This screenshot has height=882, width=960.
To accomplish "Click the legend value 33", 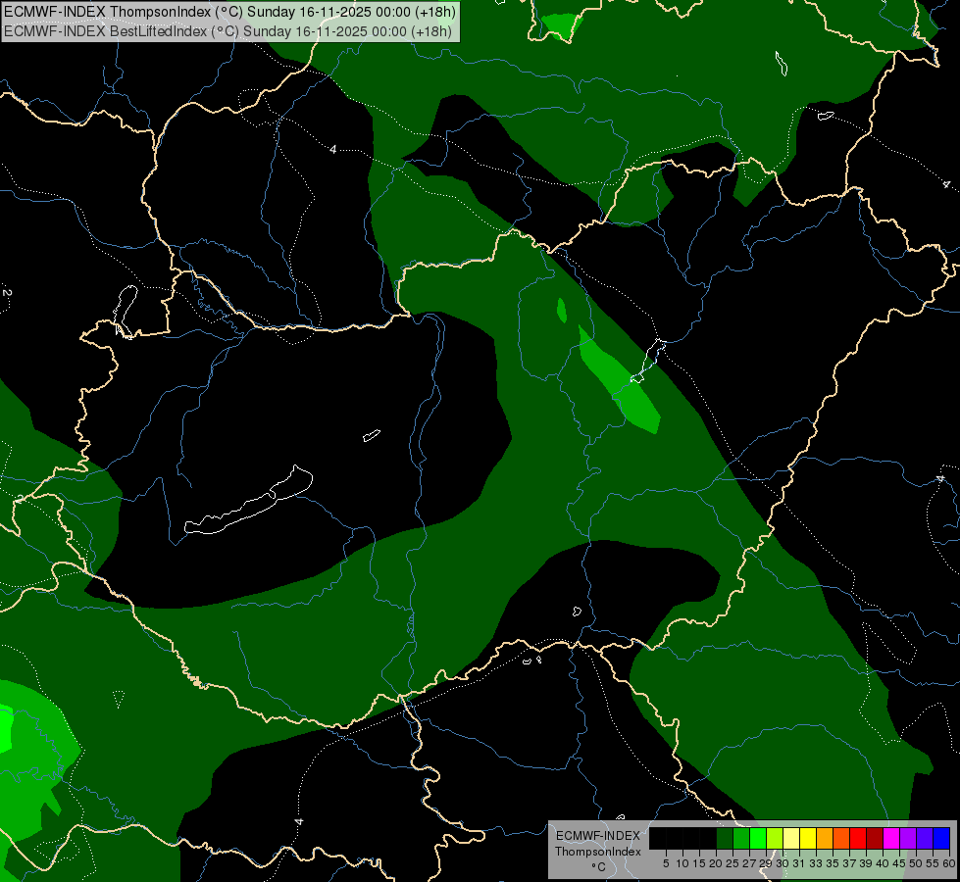I will [816, 863].
